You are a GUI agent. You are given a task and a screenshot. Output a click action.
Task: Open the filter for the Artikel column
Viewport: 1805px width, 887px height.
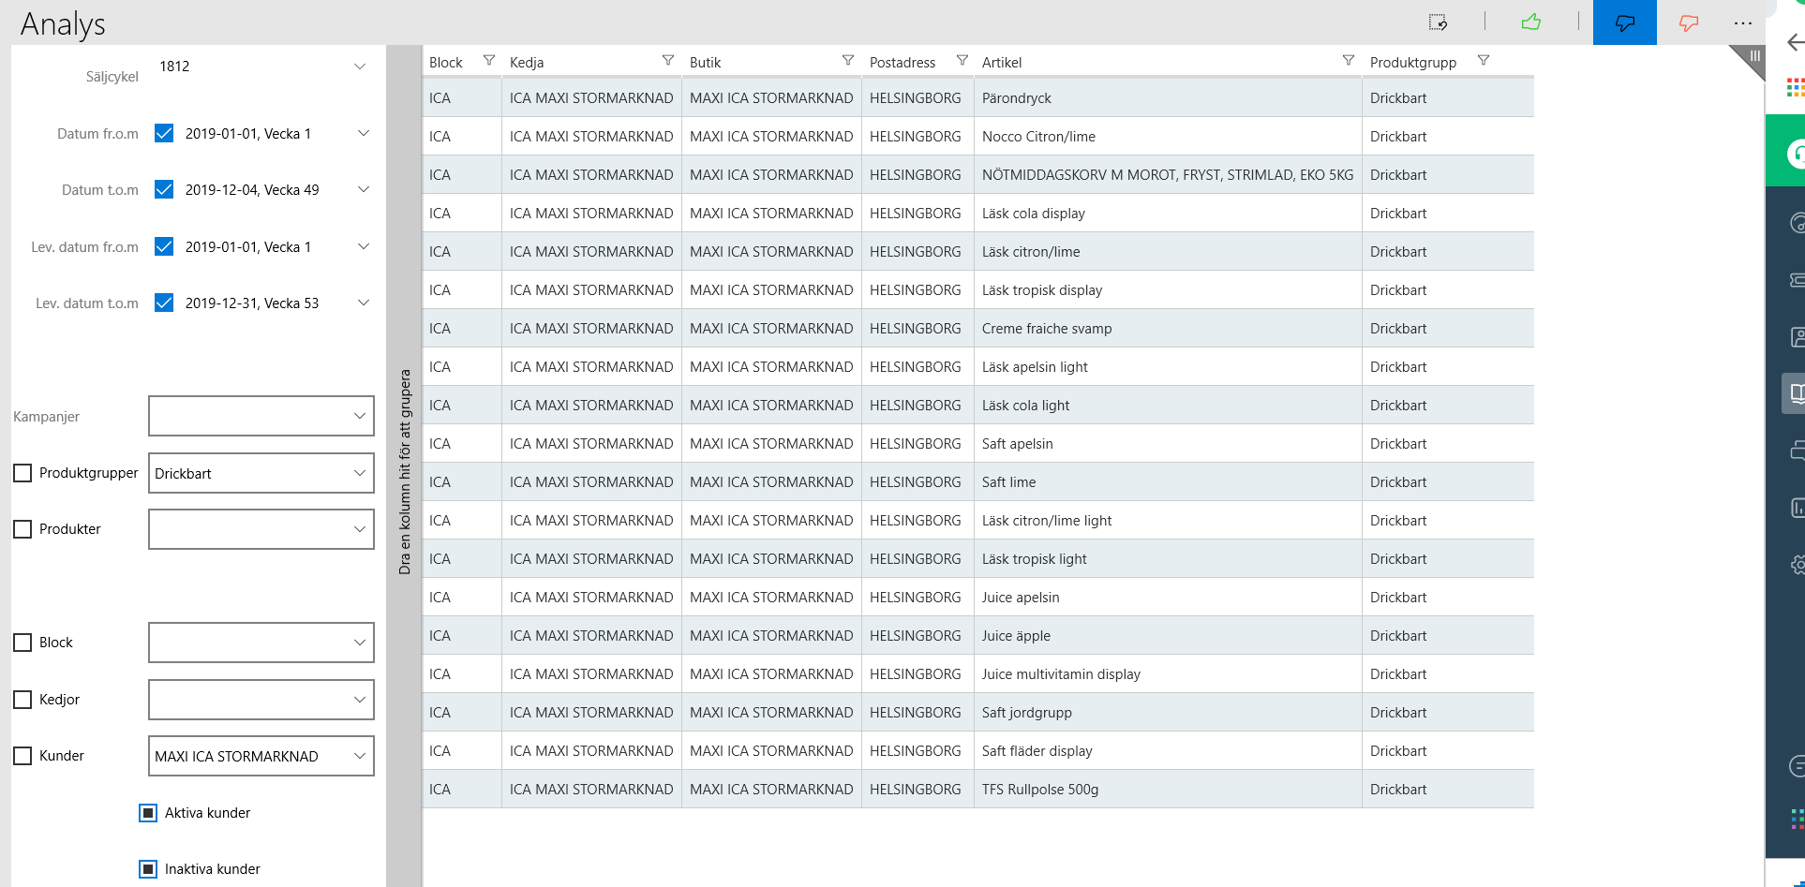1348,60
